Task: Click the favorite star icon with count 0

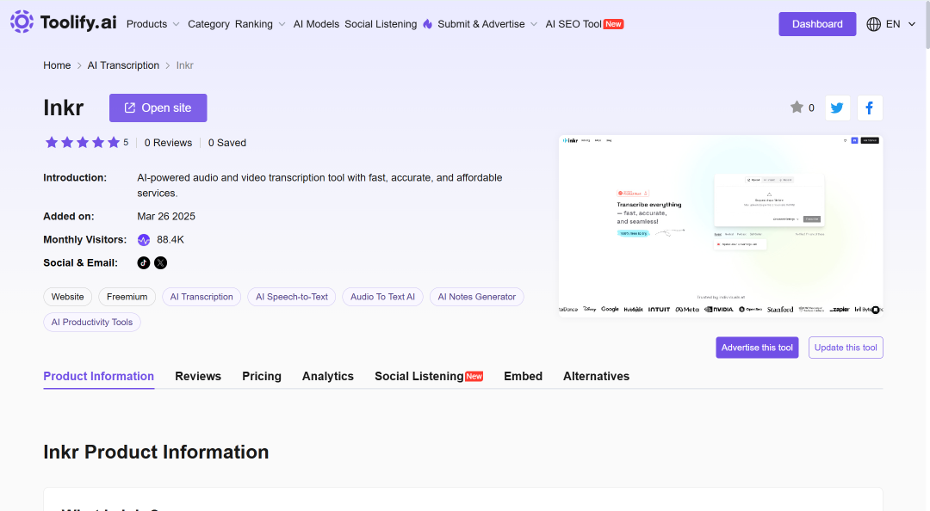Action: click(797, 108)
